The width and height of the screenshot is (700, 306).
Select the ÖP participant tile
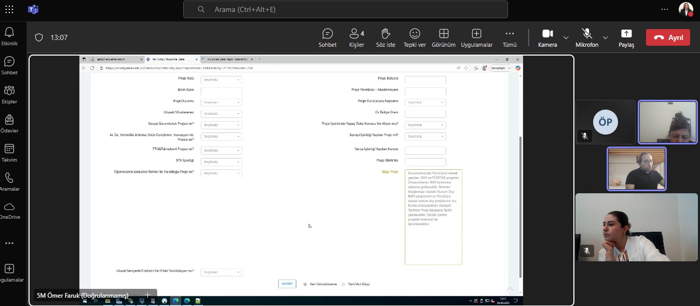pyautogui.click(x=605, y=122)
